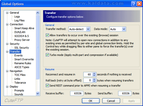Click the Cancel button
This screenshot has width=143, height=106.
point(111,101)
